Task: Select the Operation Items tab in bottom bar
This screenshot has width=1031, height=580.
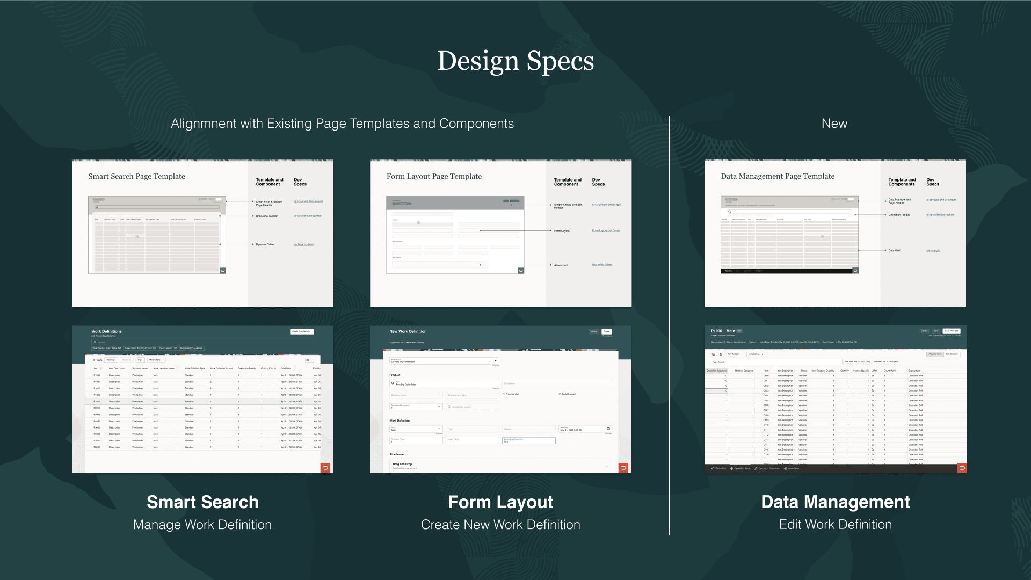Action: pos(740,468)
